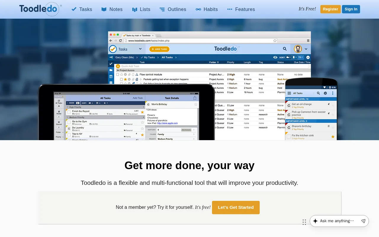The image size is (379, 237).
Task: Click the Let's Get Started button
Action: [x=236, y=207]
